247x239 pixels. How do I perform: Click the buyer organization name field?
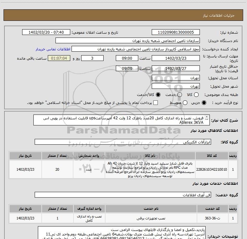pos(128,41)
